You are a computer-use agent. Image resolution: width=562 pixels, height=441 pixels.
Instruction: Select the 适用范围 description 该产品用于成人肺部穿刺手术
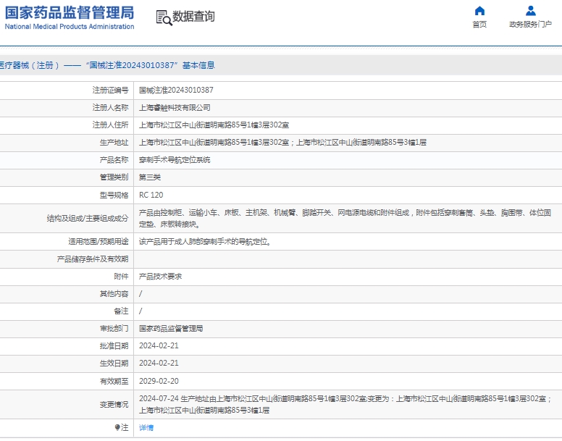click(205, 242)
